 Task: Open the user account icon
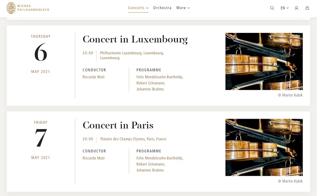(296, 8)
